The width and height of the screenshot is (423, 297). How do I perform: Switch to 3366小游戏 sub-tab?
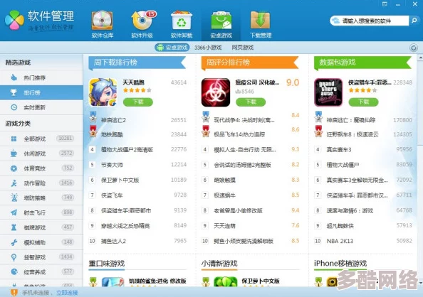pyautogui.click(x=208, y=48)
